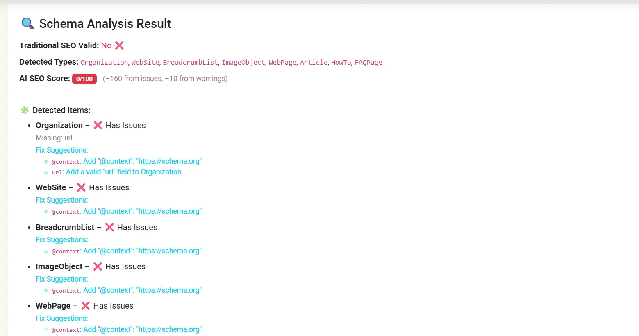Click the BreadcrumbList item name
This screenshot has width=639, height=336.
(65, 227)
